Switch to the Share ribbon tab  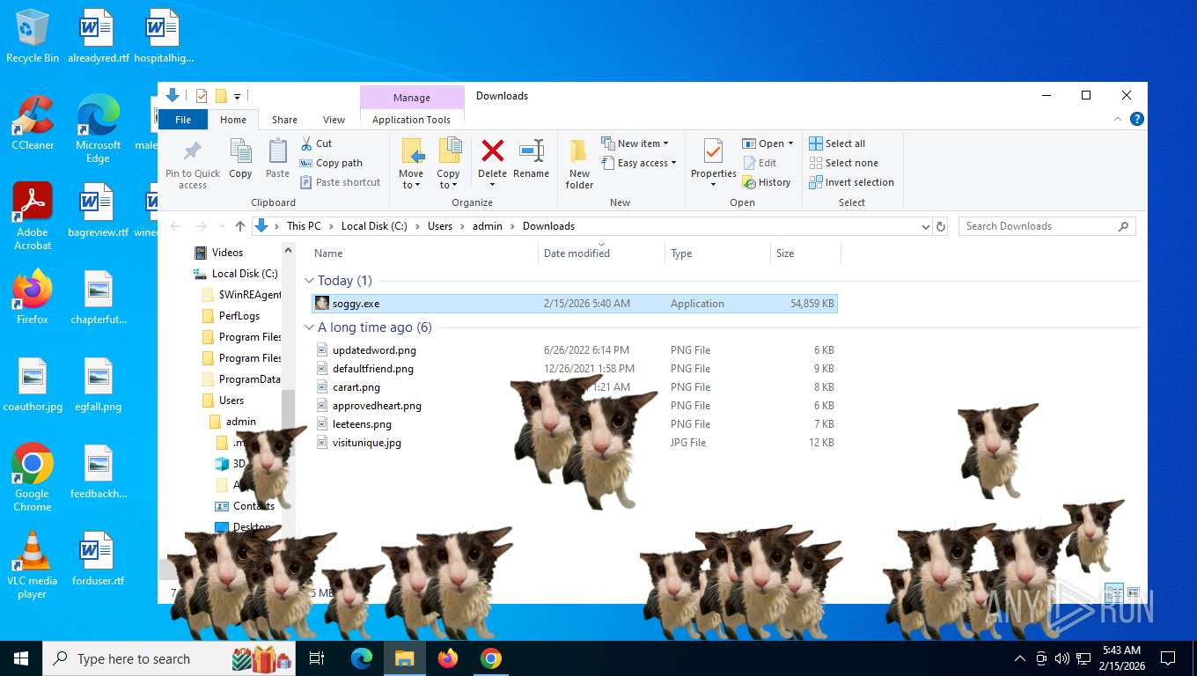[284, 120]
